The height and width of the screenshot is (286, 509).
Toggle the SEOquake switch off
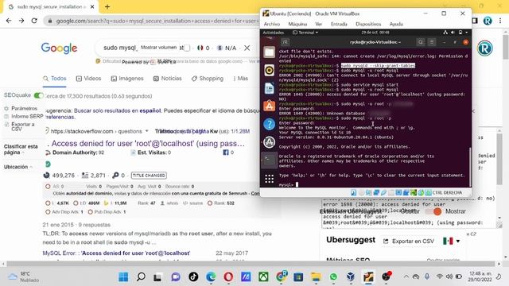click(x=39, y=95)
